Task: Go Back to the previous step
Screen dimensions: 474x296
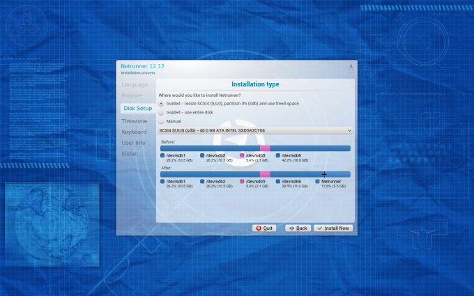Action: (x=298, y=228)
